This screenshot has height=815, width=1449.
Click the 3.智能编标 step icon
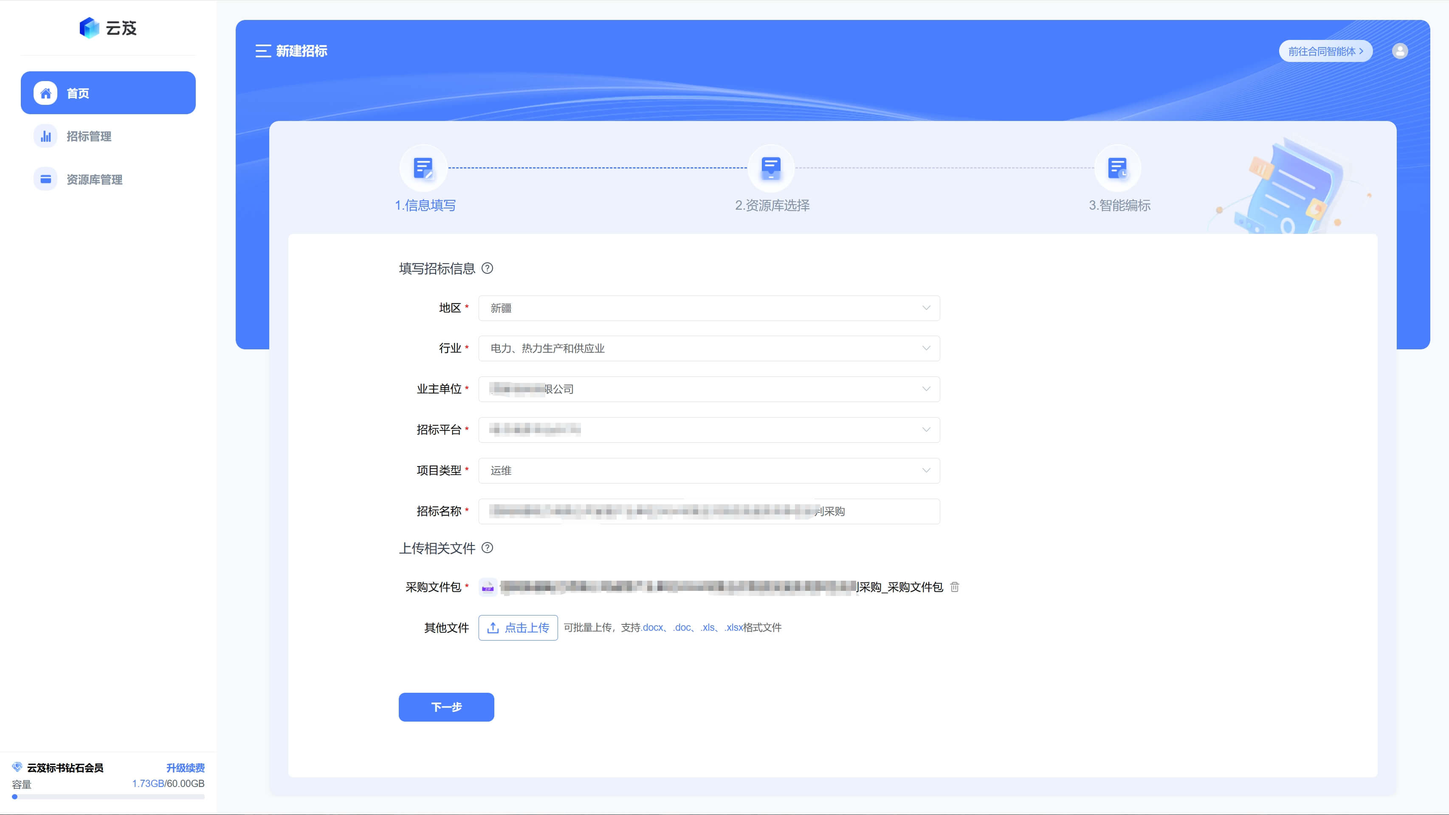(1117, 168)
